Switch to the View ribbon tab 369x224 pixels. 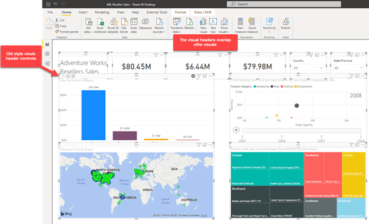click(x=121, y=12)
